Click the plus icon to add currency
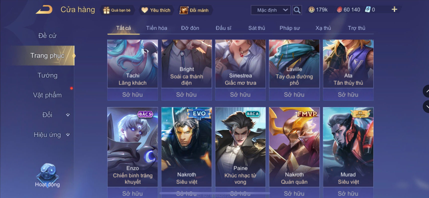Screen dimensions: 429x198 pos(394,9)
